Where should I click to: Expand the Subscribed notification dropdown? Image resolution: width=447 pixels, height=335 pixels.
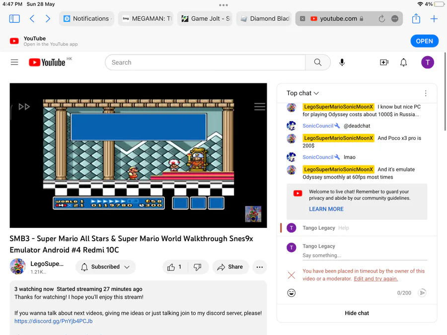(x=106, y=267)
